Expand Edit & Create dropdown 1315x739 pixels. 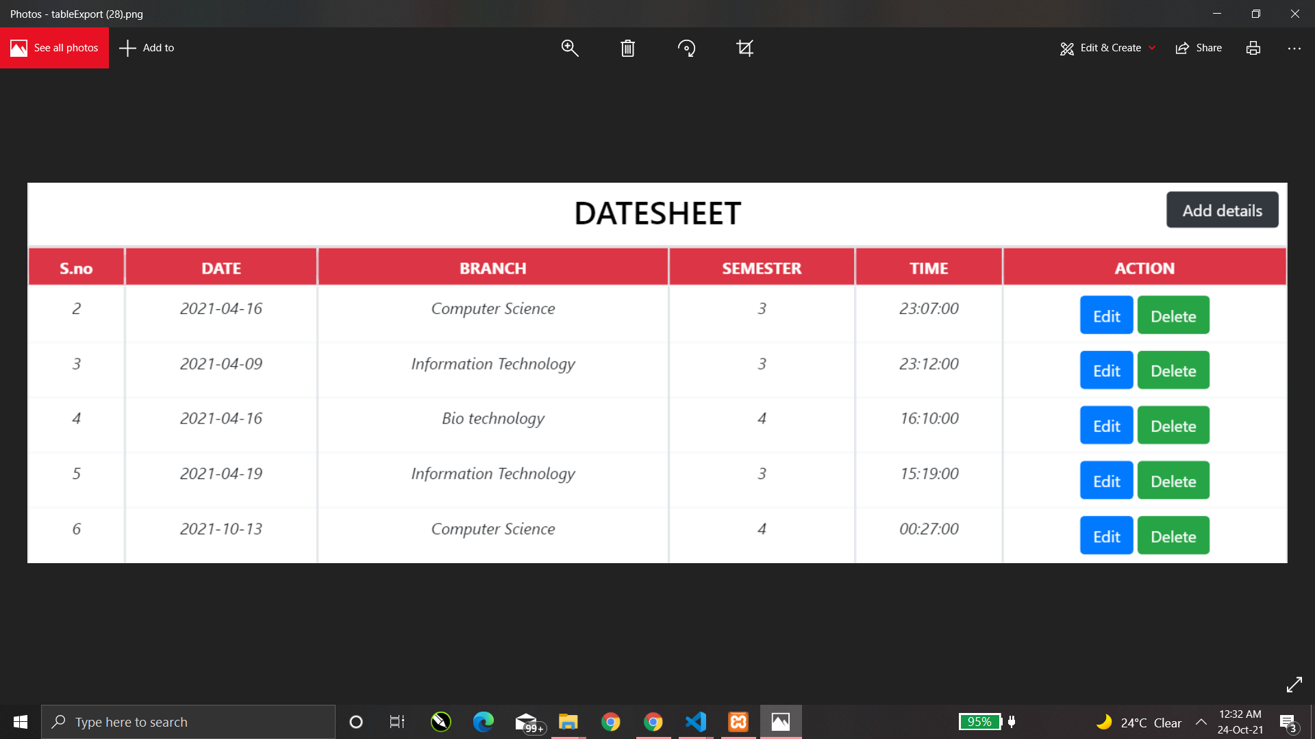[1108, 48]
